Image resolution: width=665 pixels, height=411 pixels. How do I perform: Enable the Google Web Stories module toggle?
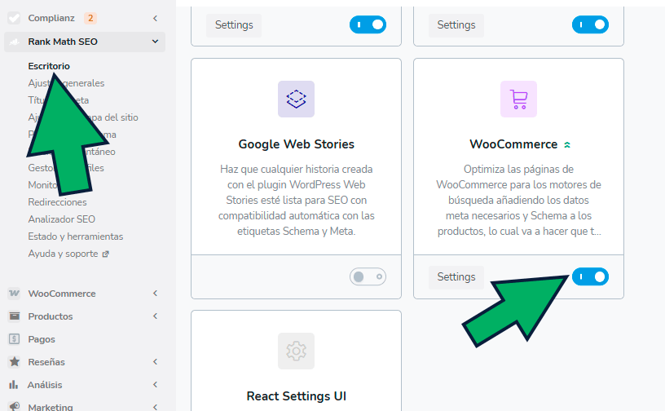[368, 276]
